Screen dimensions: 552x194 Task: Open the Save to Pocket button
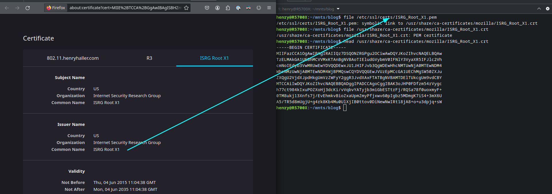pyautogui.click(x=207, y=8)
